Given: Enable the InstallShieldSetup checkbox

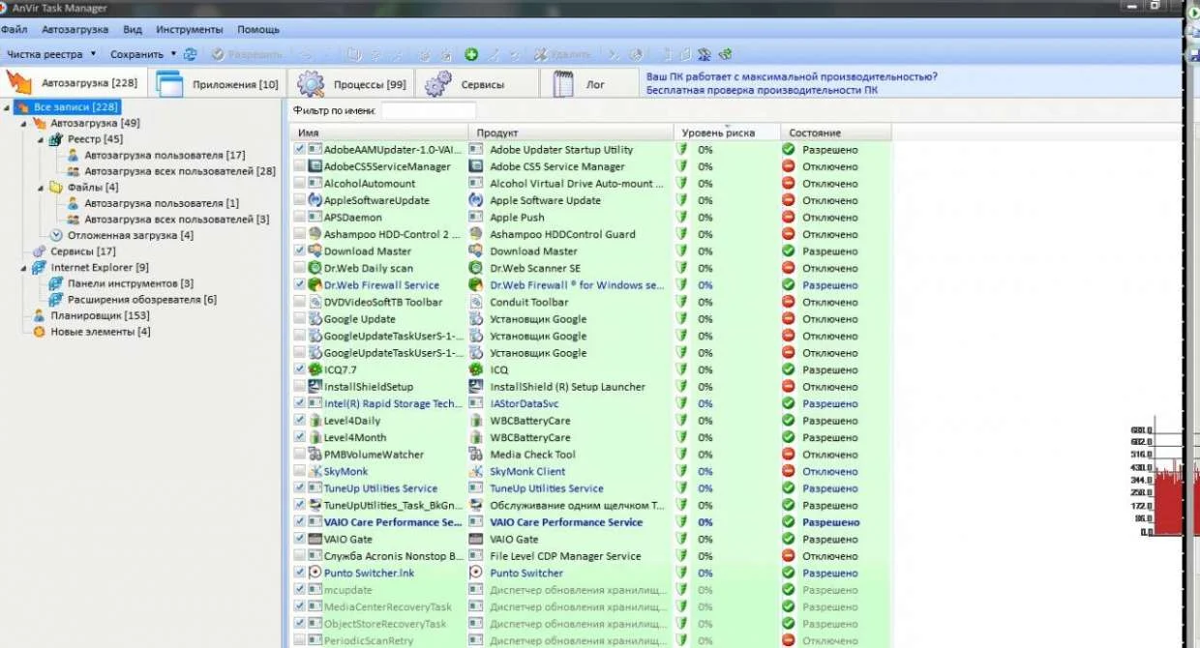Looking at the screenshot, I should point(300,387).
